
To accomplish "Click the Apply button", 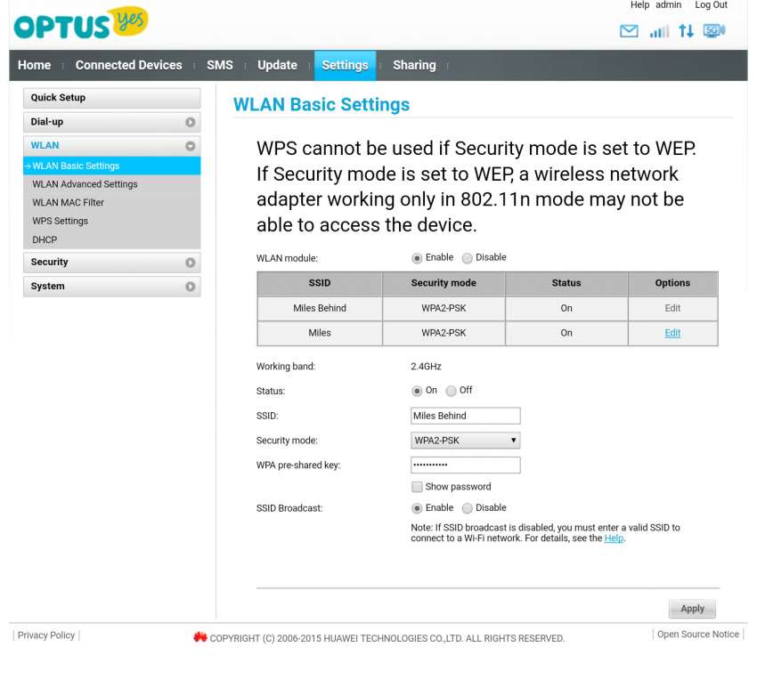I will point(692,609).
